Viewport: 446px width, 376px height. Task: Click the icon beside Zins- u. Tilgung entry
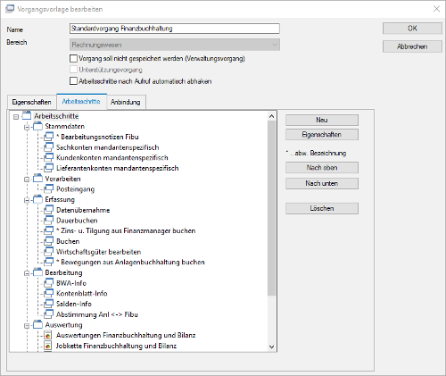[49, 230]
